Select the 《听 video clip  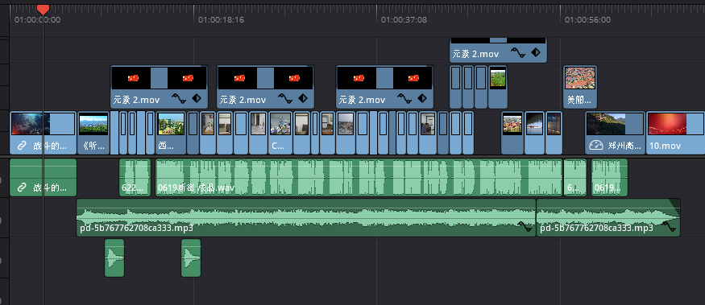[93, 133]
